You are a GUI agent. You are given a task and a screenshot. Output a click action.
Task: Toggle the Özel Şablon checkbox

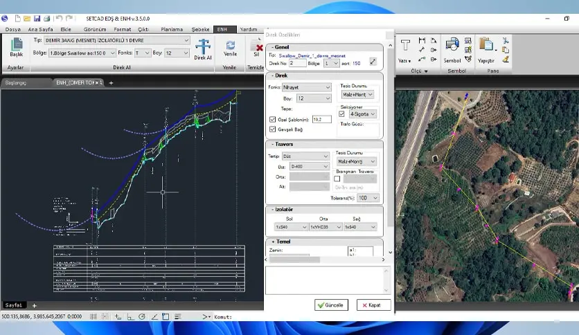click(272, 120)
